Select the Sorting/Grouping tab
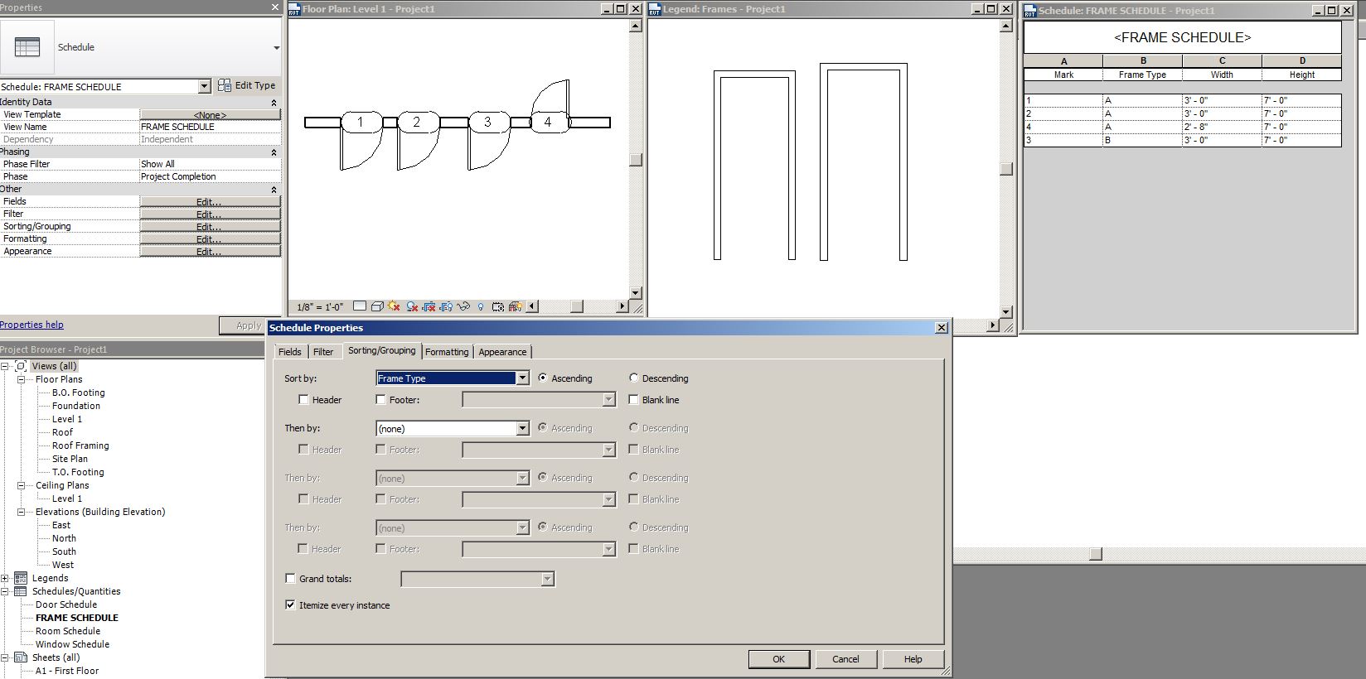The height and width of the screenshot is (679, 1366). coord(381,350)
